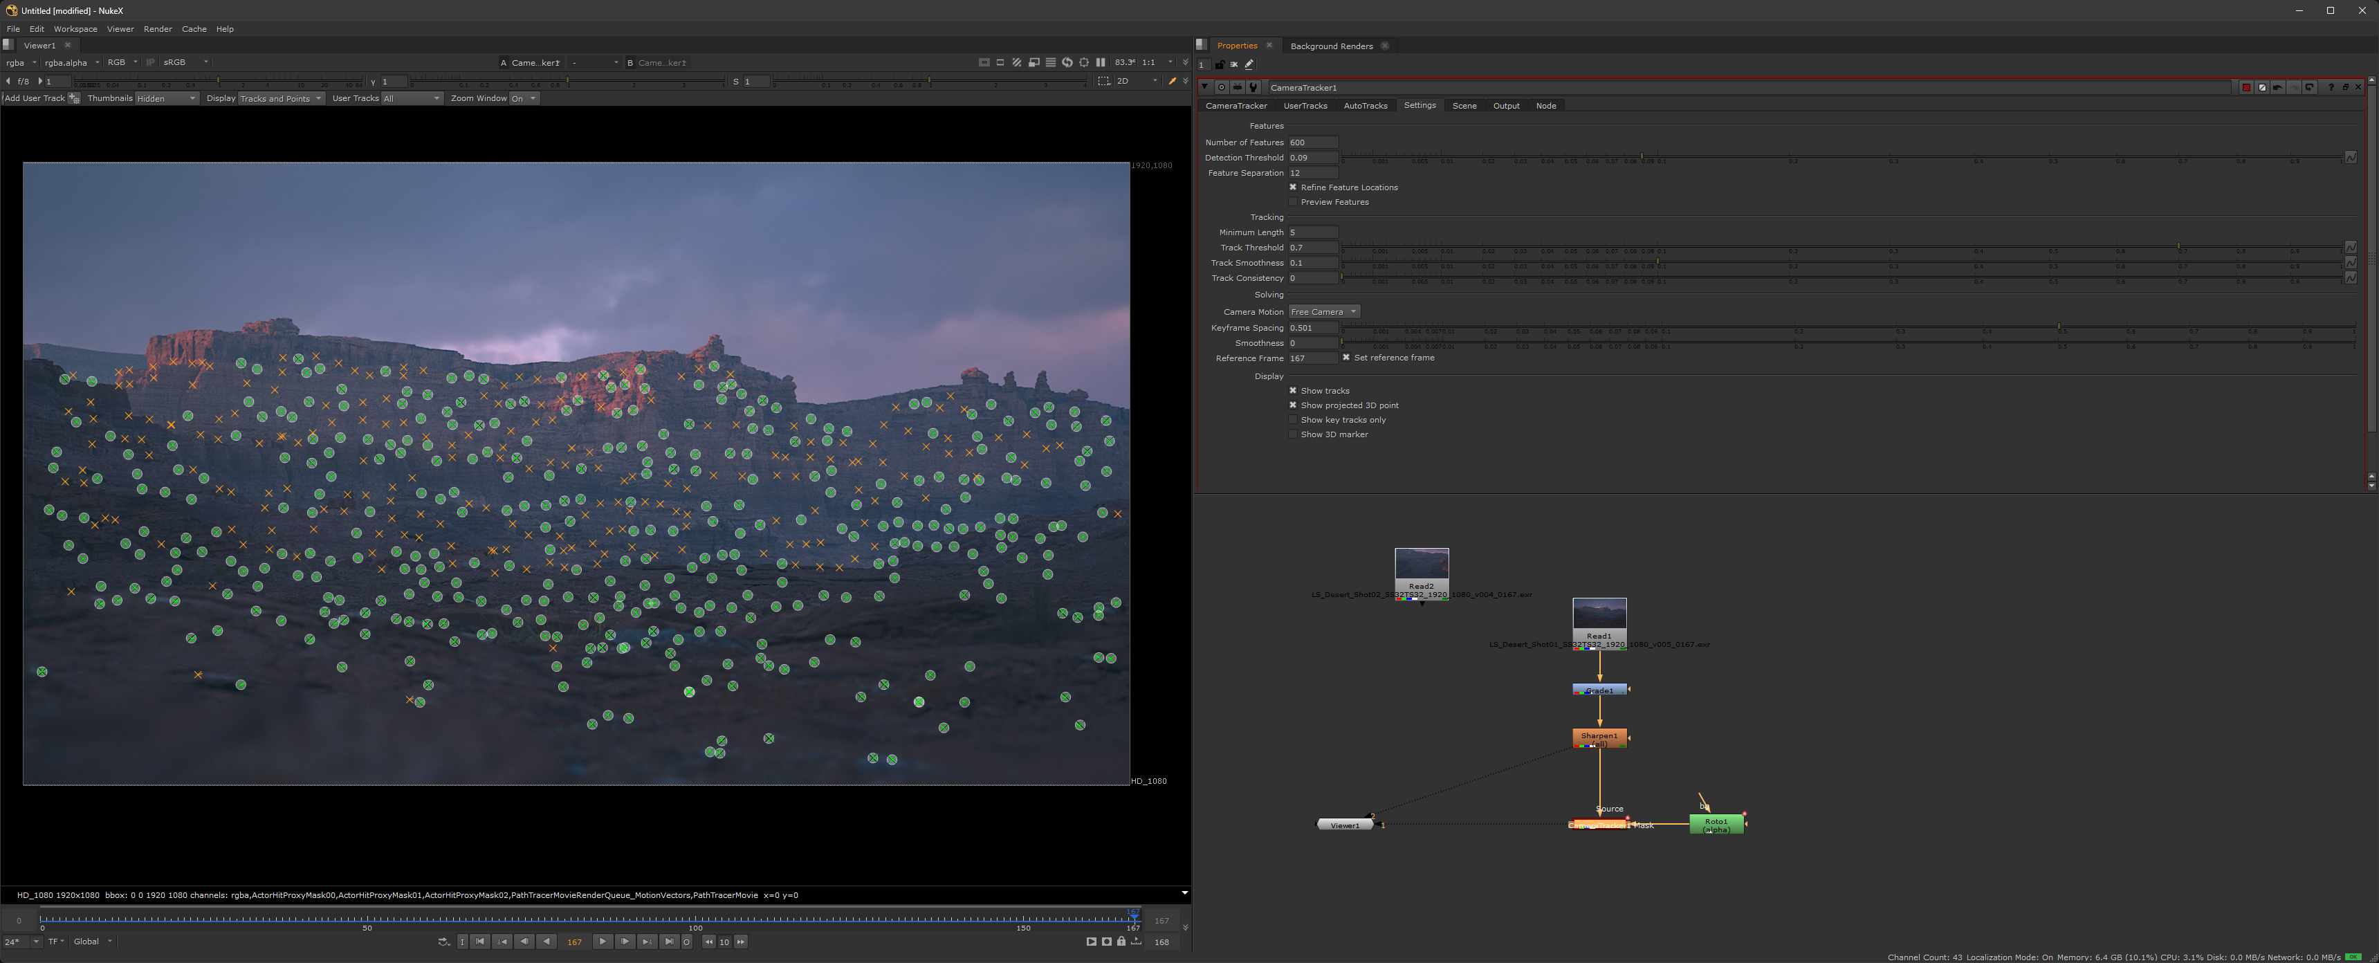Screen dimensions: 2379x963
Task: Open the 2D view mode dropdown
Action: pyautogui.click(x=1137, y=81)
